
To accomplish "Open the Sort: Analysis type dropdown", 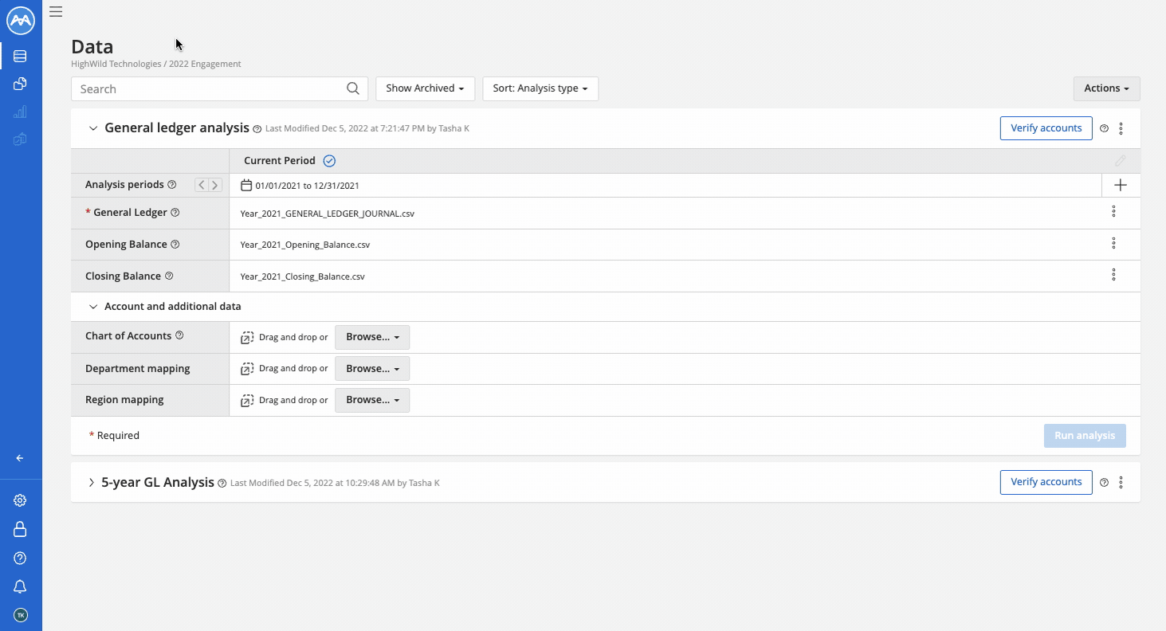I will (540, 88).
